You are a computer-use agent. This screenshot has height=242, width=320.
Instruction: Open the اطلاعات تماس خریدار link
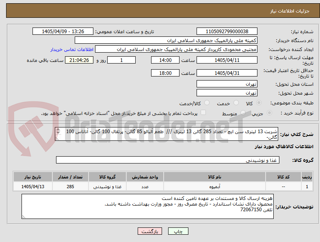72,49
